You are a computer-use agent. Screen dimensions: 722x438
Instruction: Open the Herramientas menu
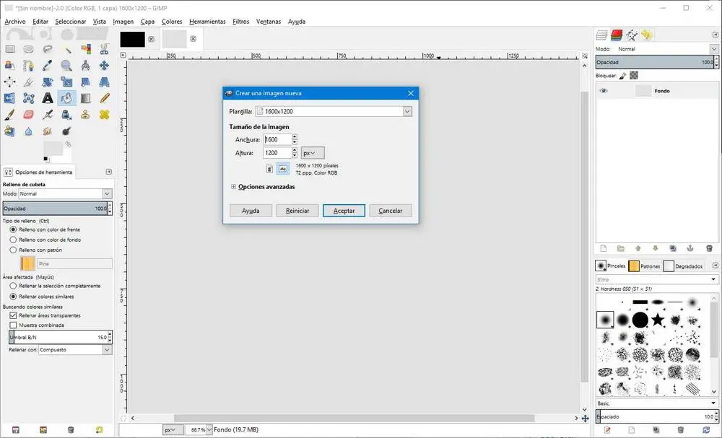pos(208,22)
